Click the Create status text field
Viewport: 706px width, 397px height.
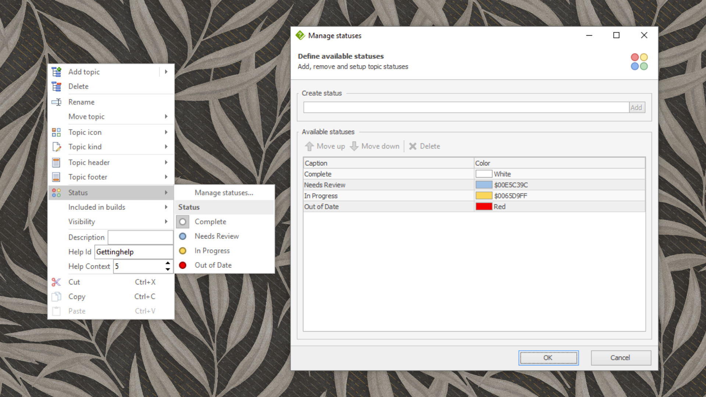(x=466, y=107)
